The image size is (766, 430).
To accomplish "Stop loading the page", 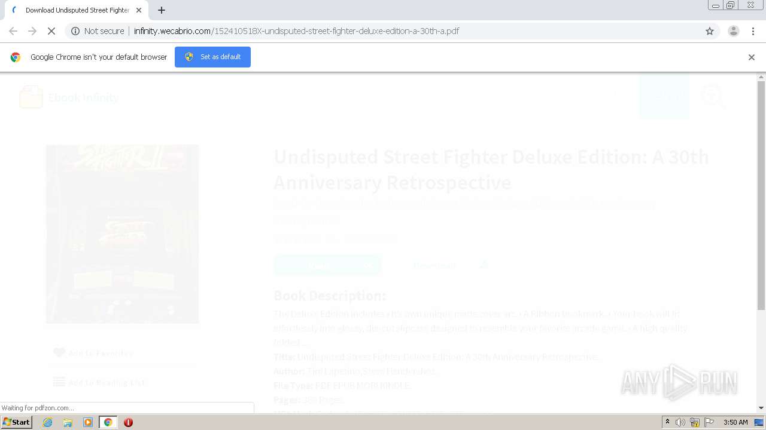I will click(51, 31).
